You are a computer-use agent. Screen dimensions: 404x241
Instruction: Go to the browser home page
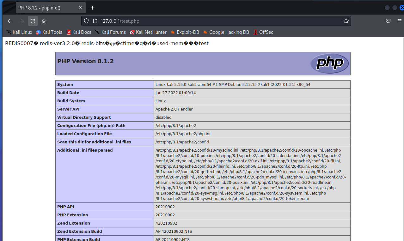44,21
